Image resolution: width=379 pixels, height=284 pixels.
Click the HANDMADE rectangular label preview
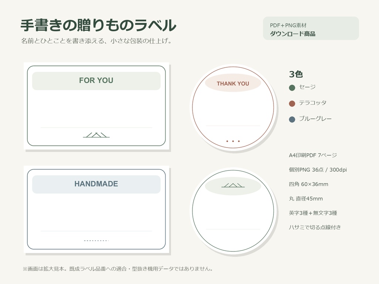(97, 209)
